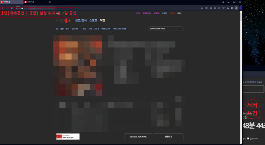
Task: Click the 고객센터 link
Action: coord(165,13)
